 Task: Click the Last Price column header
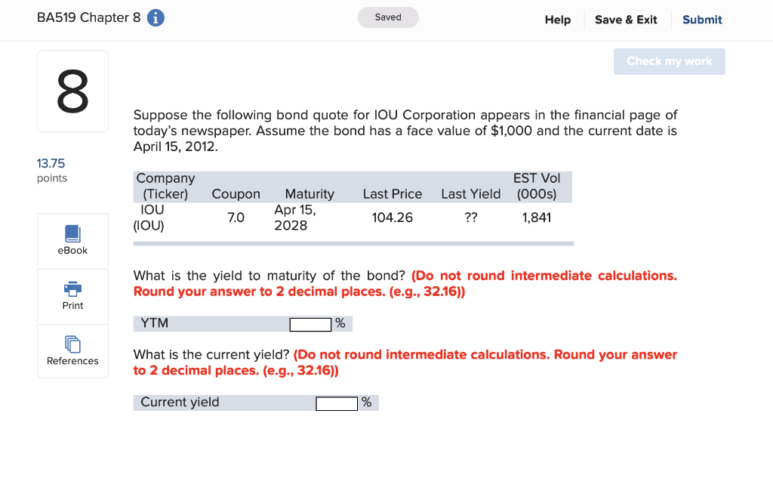[x=393, y=194]
